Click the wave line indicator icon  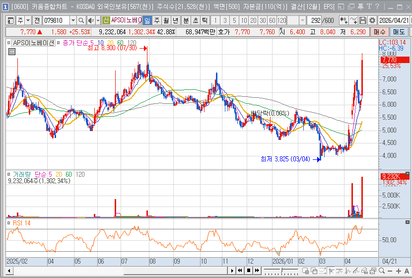click(339, 271)
